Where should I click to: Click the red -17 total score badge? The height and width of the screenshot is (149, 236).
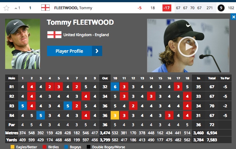pos(167,8)
